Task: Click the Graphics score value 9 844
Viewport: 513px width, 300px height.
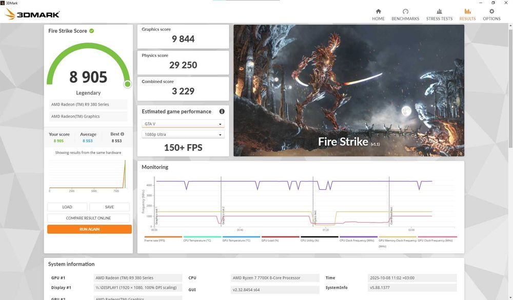Action: pyautogui.click(x=183, y=39)
